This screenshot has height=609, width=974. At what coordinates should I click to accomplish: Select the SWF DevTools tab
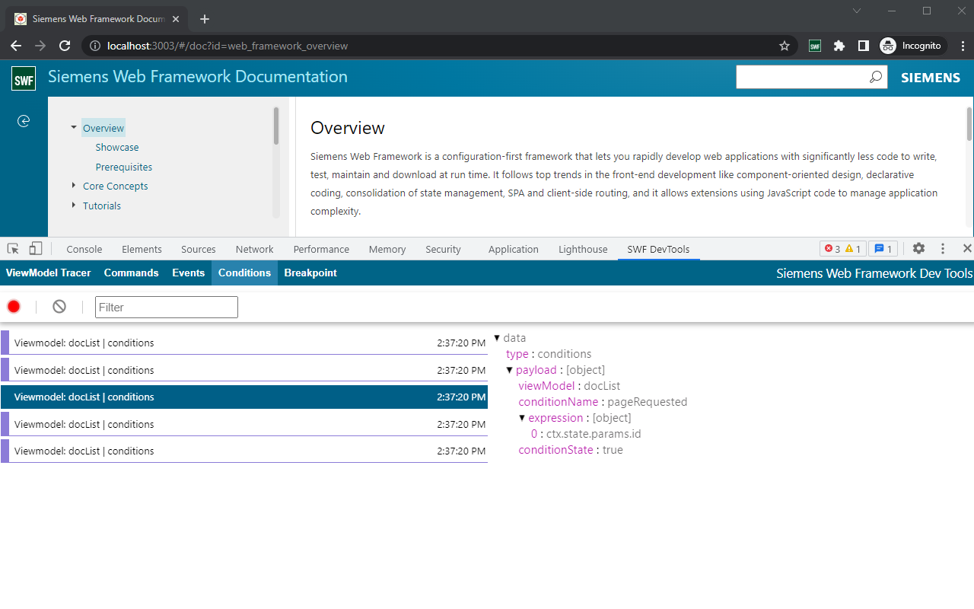[x=658, y=249]
